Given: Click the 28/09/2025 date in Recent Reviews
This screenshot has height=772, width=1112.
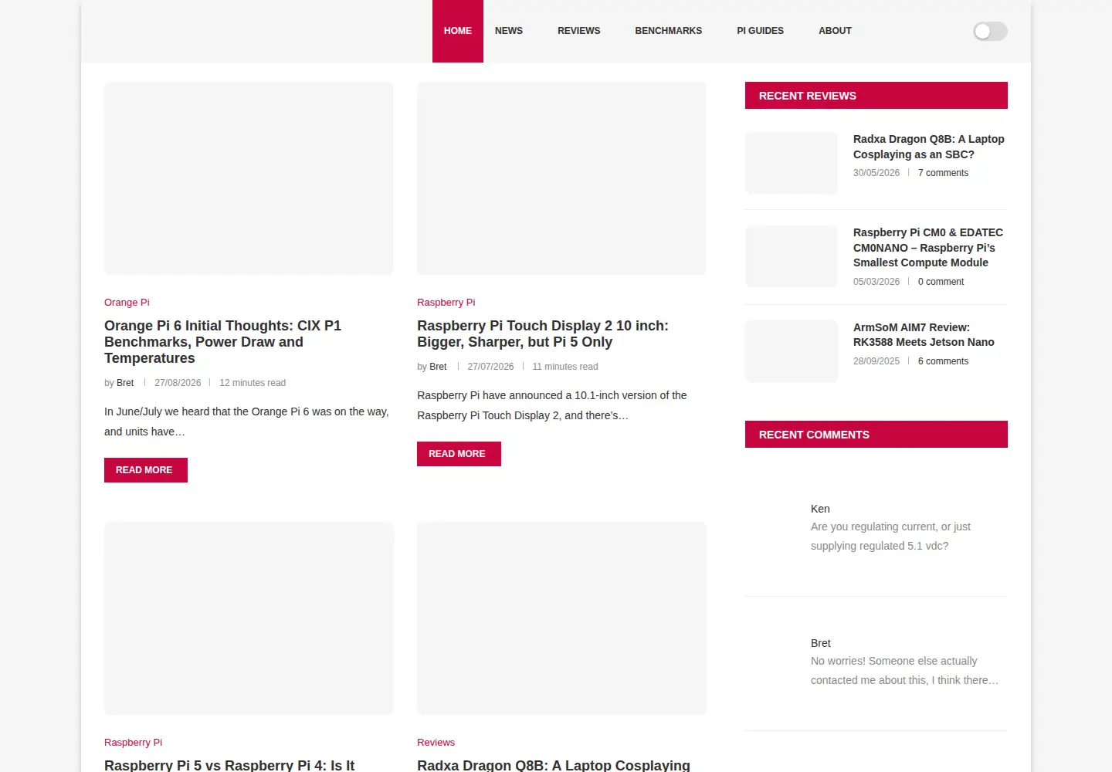Looking at the screenshot, I should coord(876,361).
